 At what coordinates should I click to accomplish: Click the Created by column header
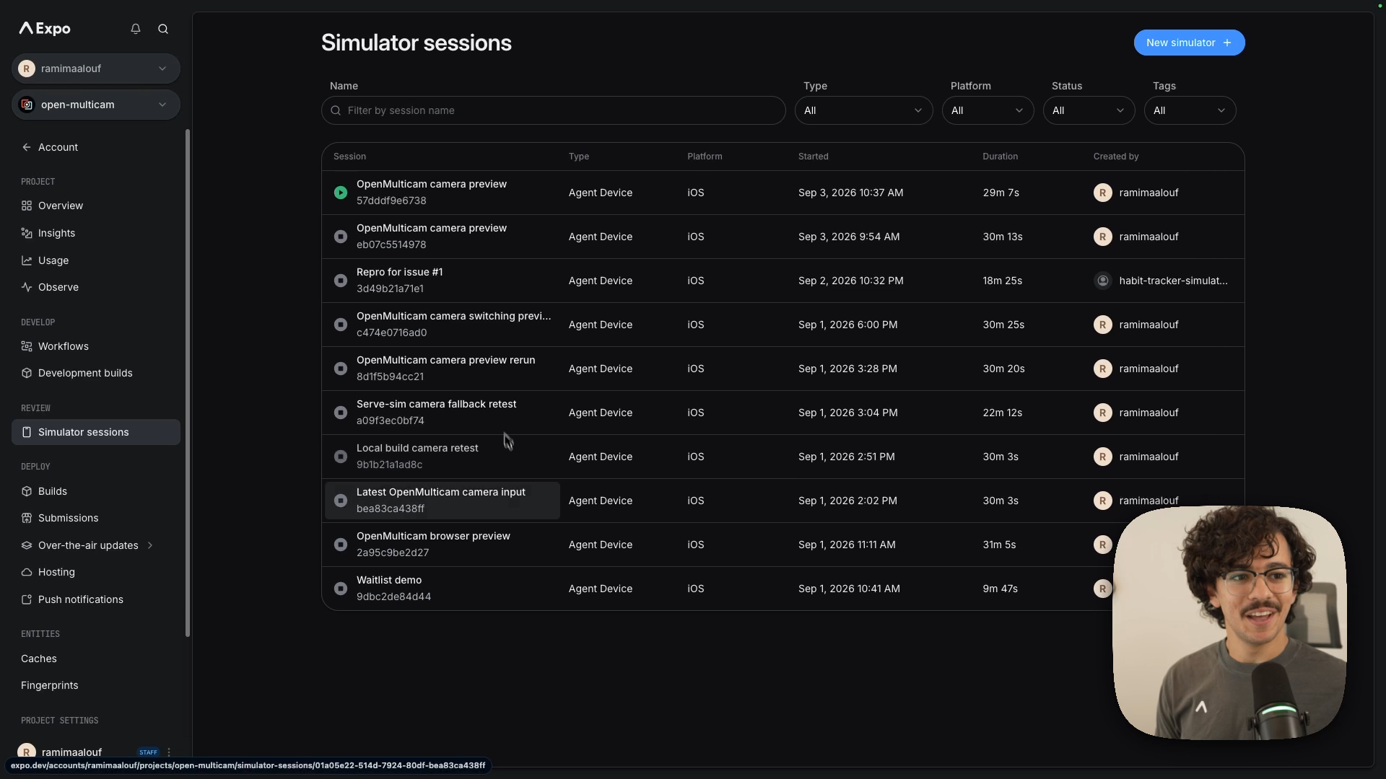point(1115,157)
